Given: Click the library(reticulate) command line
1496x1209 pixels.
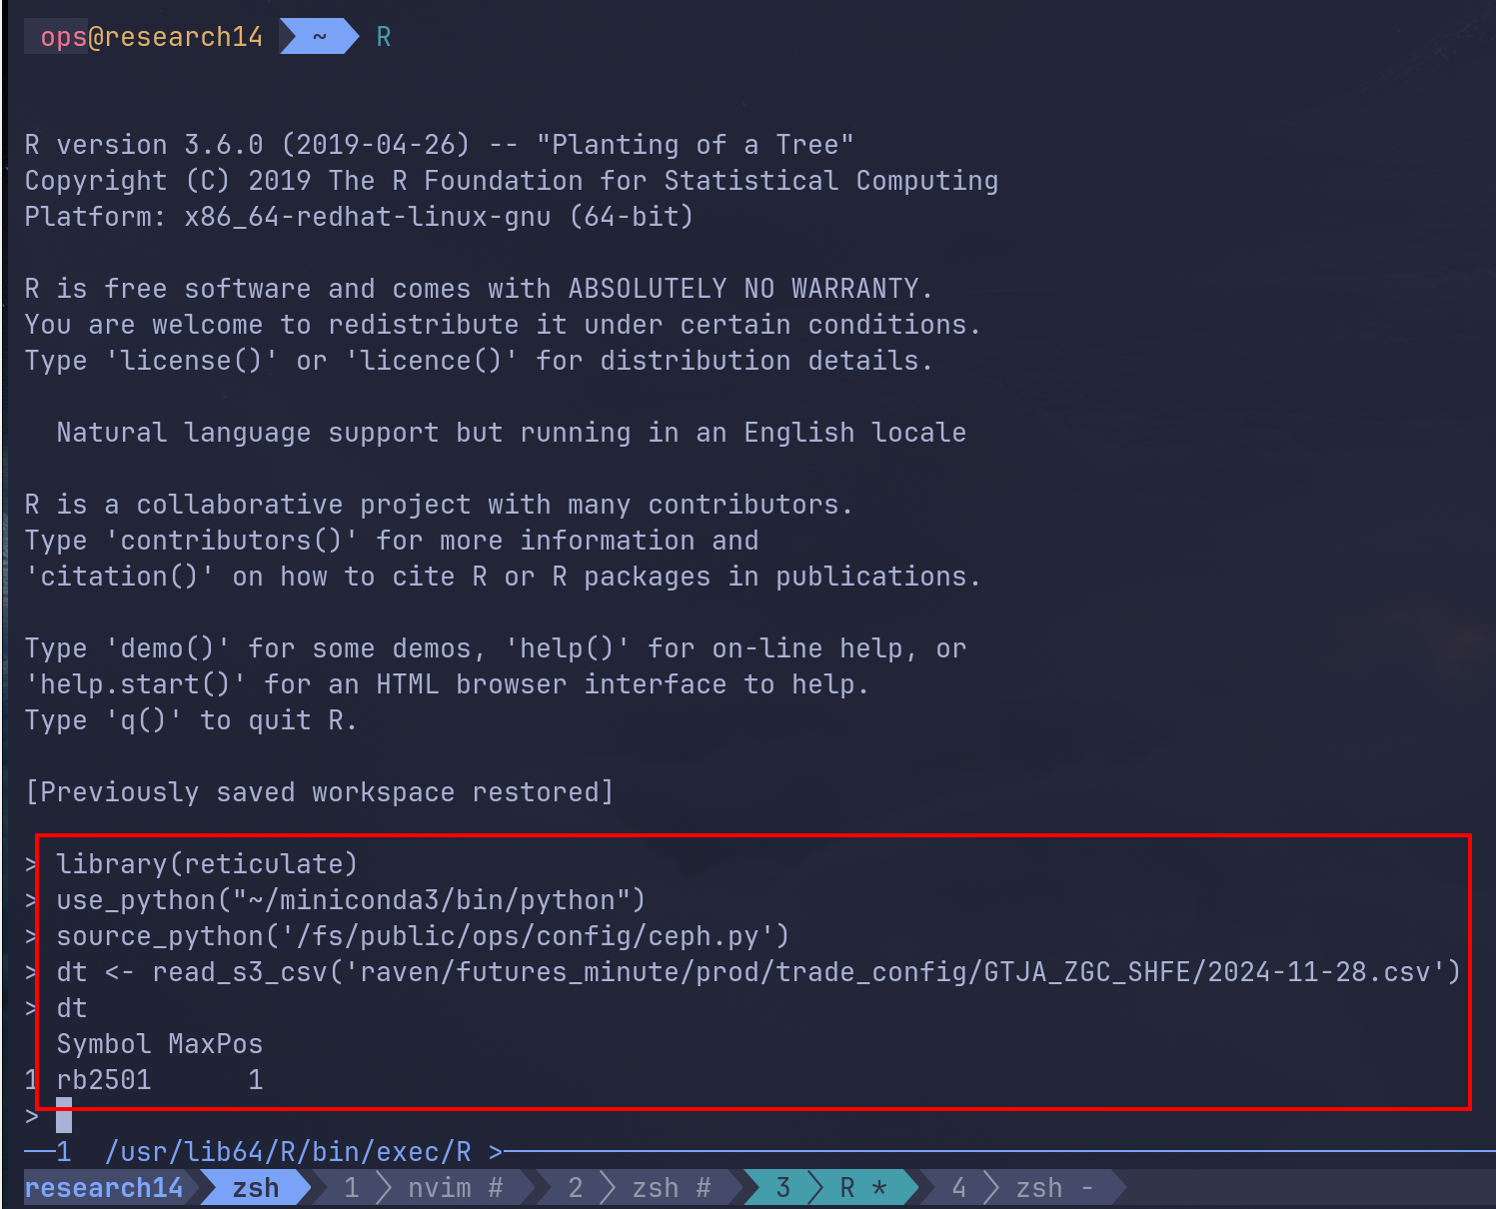Looking at the screenshot, I should (x=207, y=864).
